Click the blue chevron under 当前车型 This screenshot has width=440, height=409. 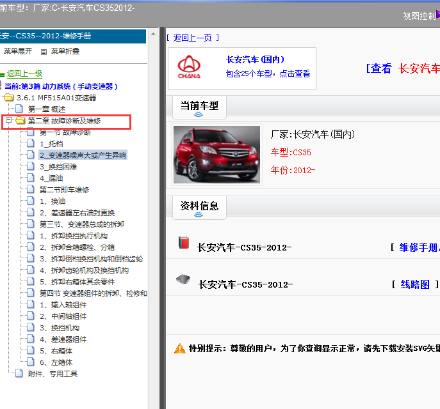click(199, 114)
